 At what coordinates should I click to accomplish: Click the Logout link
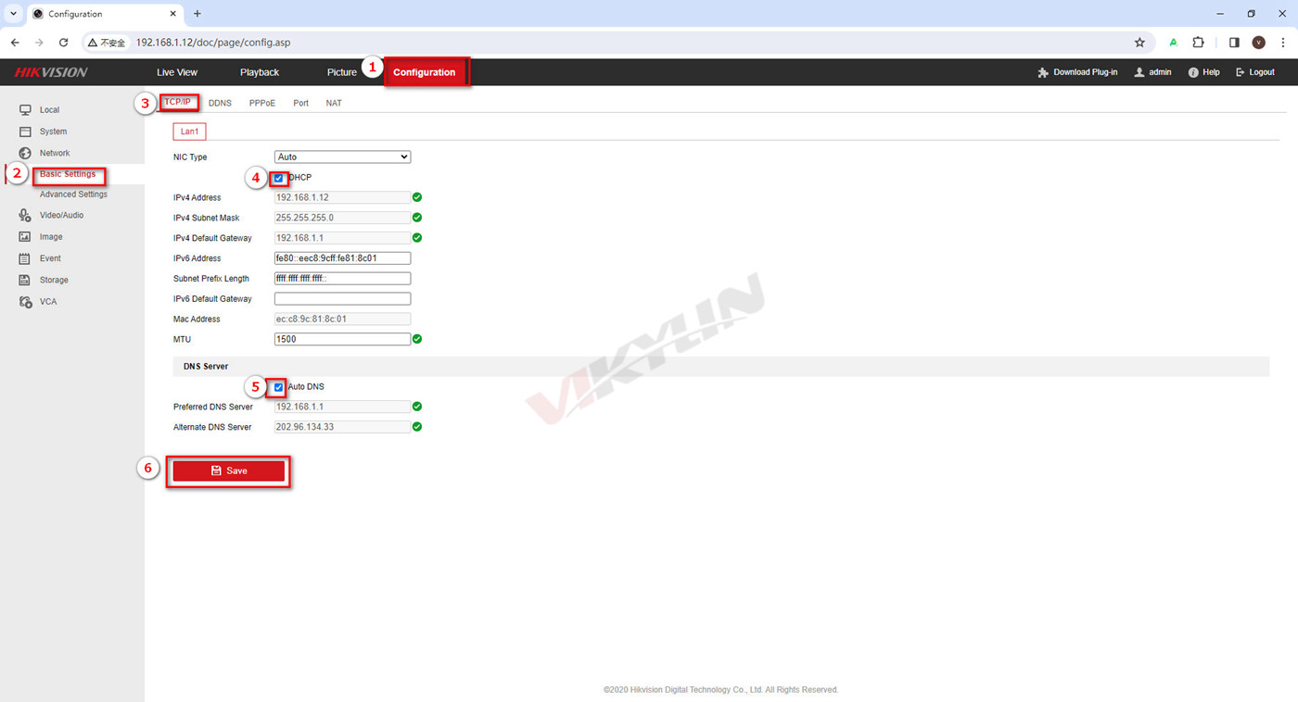pos(1255,72)
